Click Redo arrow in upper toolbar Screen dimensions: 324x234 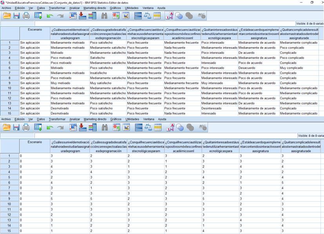coord(60,16)
